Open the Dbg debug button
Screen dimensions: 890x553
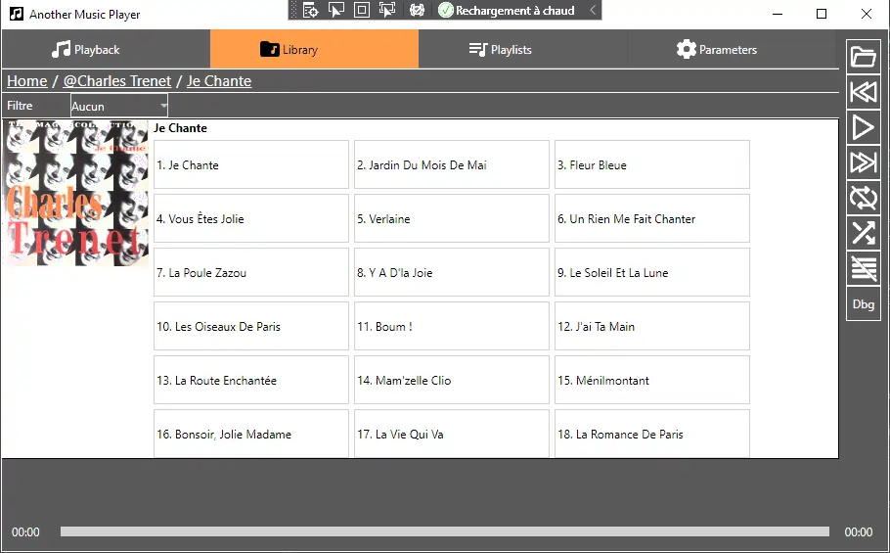coord(863,303)
